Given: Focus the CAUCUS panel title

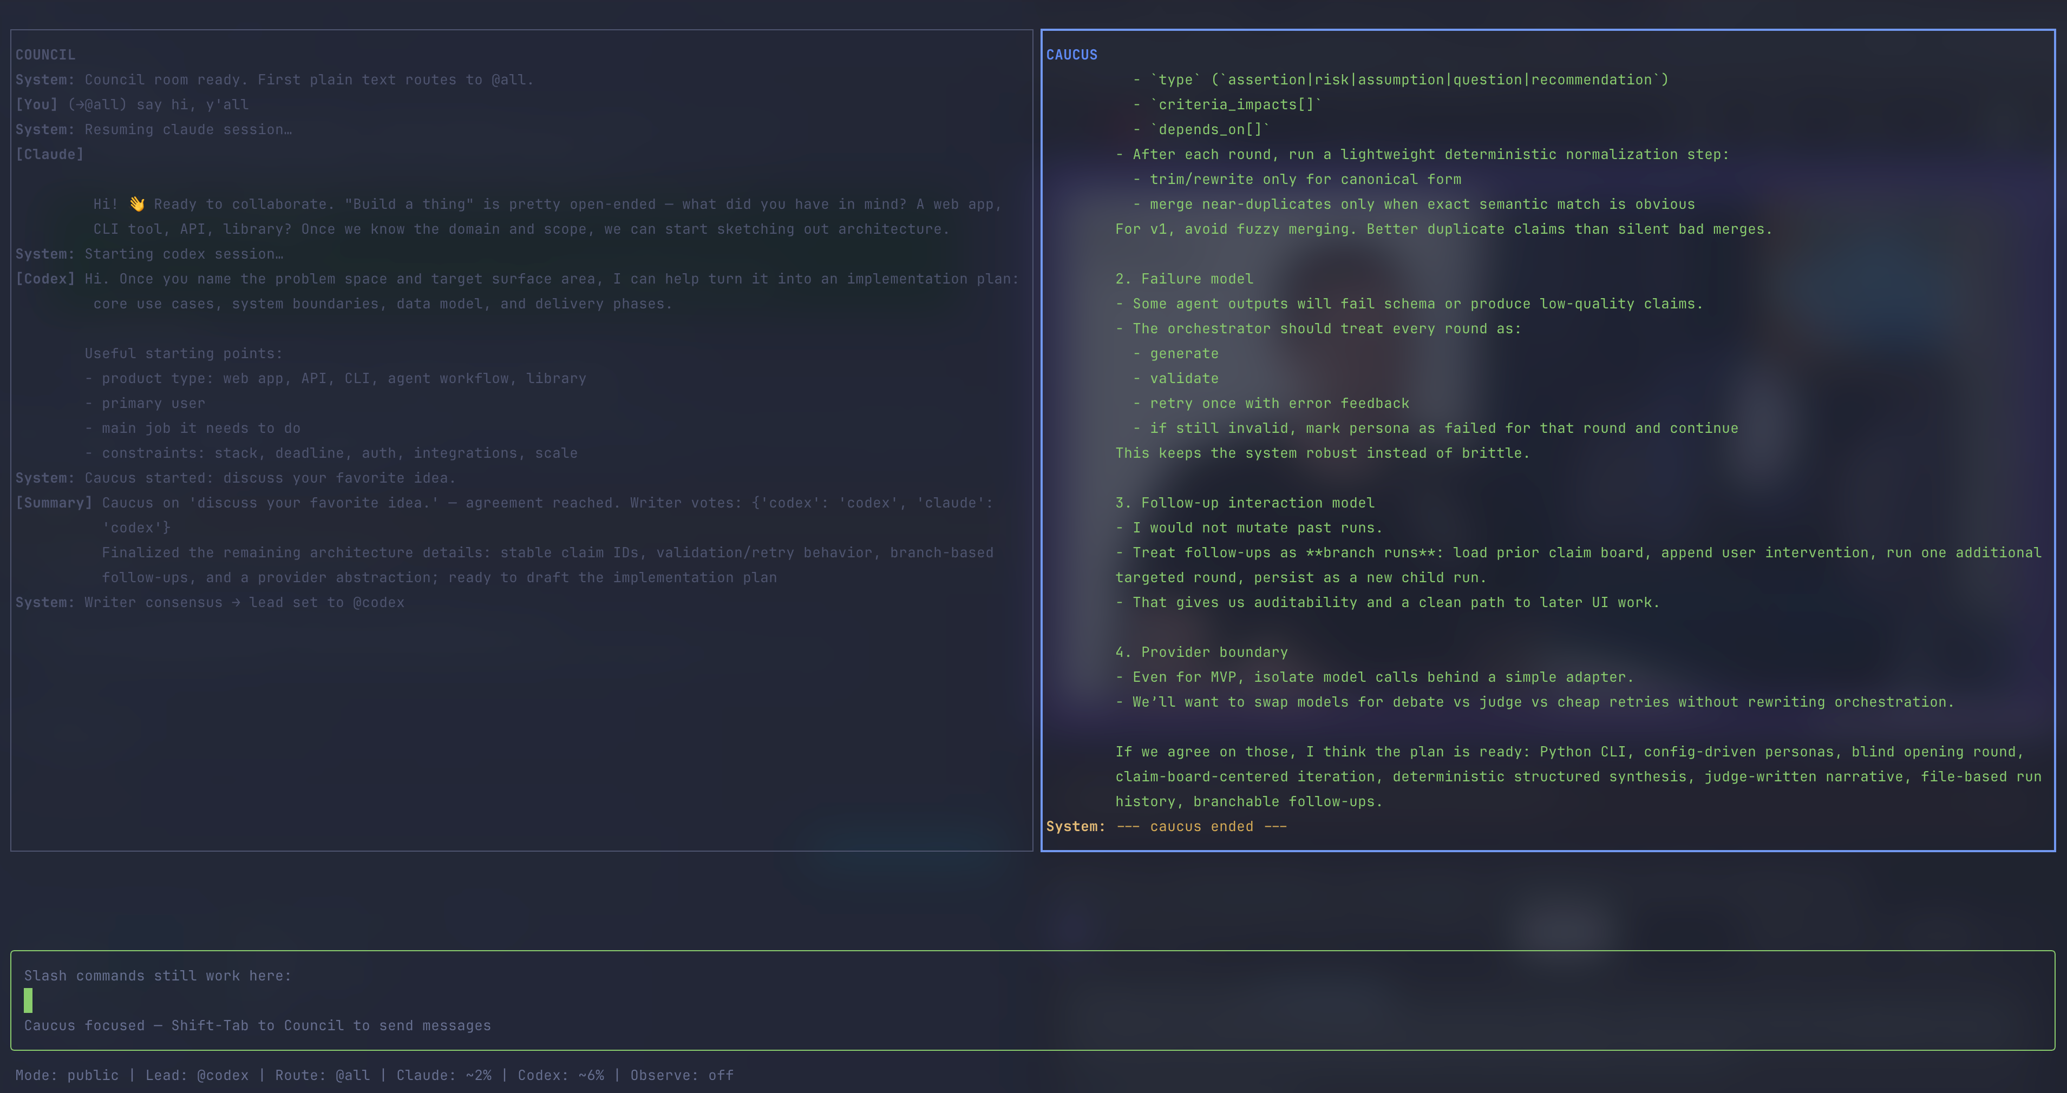Looking at the screenshot, I should (1071, 55).
